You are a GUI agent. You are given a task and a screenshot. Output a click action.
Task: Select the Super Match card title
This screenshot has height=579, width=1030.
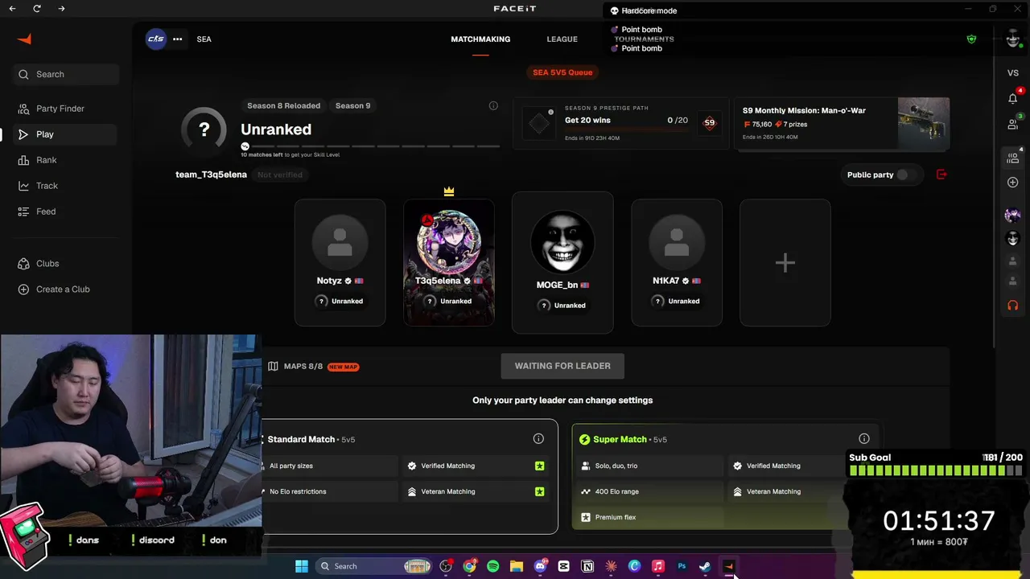coord(620,439)
